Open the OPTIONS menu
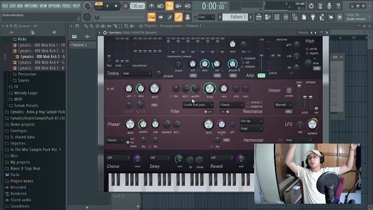 point(54,6)
